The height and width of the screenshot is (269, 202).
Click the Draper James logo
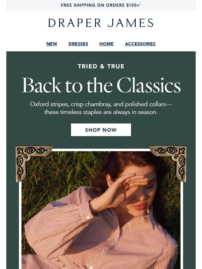[101, 23]
